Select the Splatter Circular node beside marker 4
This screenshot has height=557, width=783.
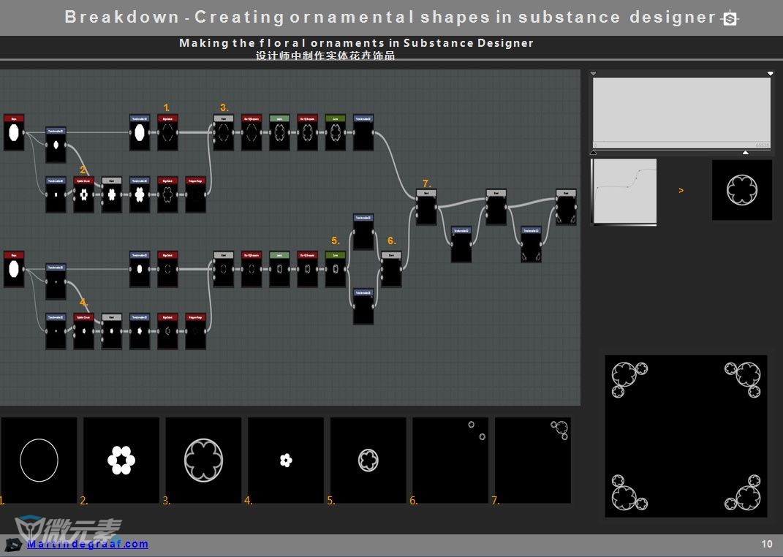[84, 331]
